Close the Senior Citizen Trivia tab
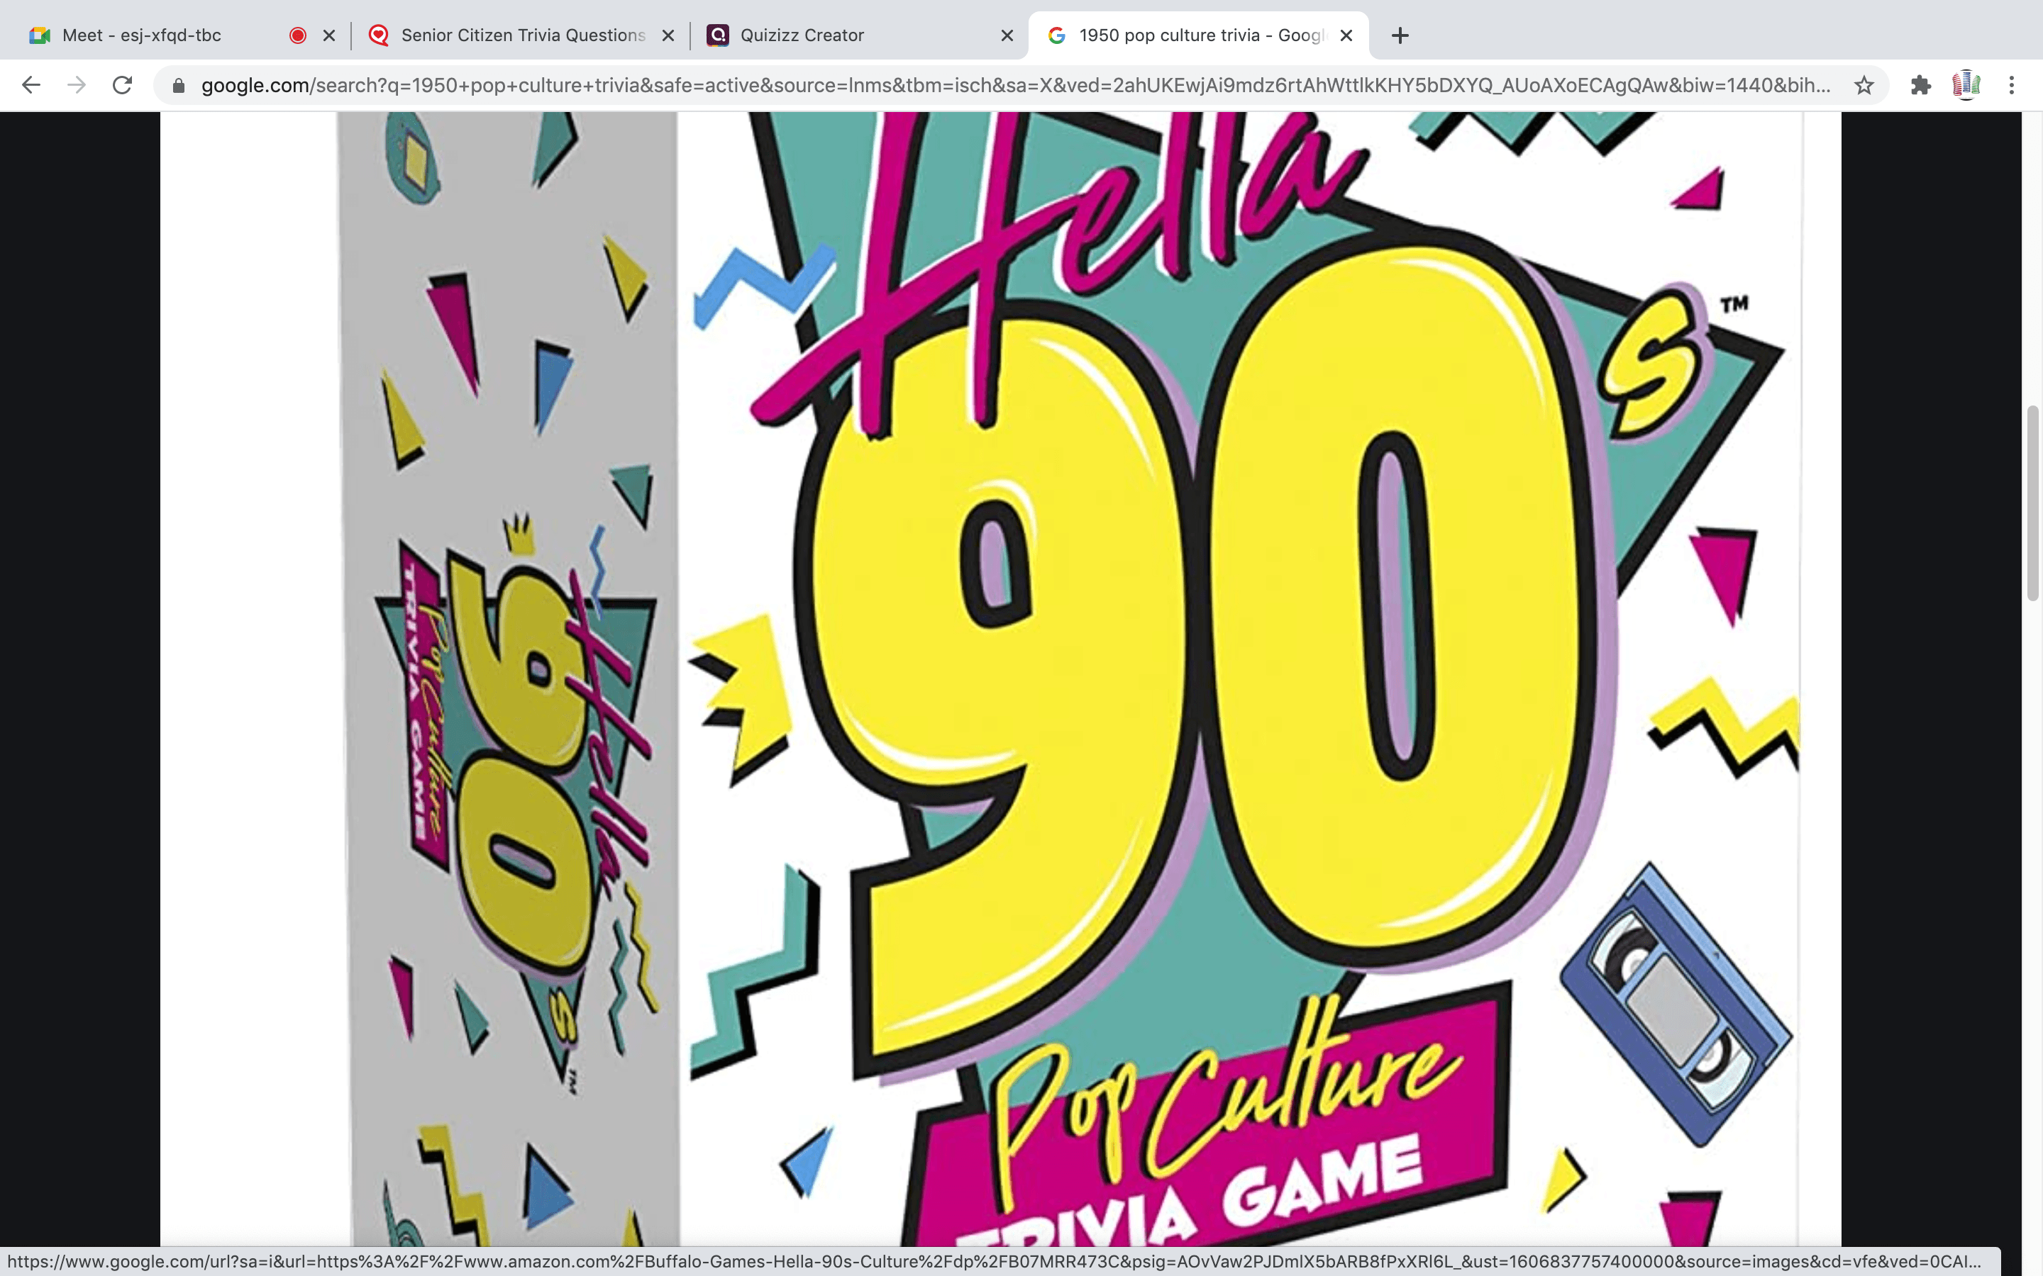2043x1276 pixels. (666, 34)
